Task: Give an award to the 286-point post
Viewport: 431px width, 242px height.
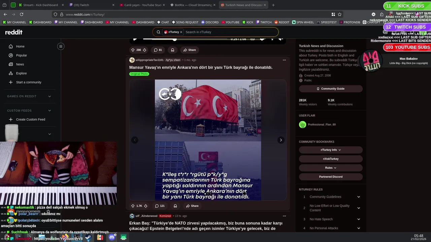Action: pos(172,50)
